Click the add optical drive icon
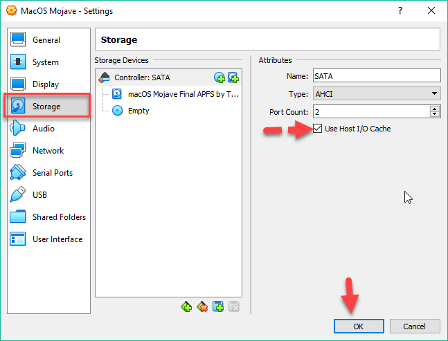 click(x=219, y=77)
